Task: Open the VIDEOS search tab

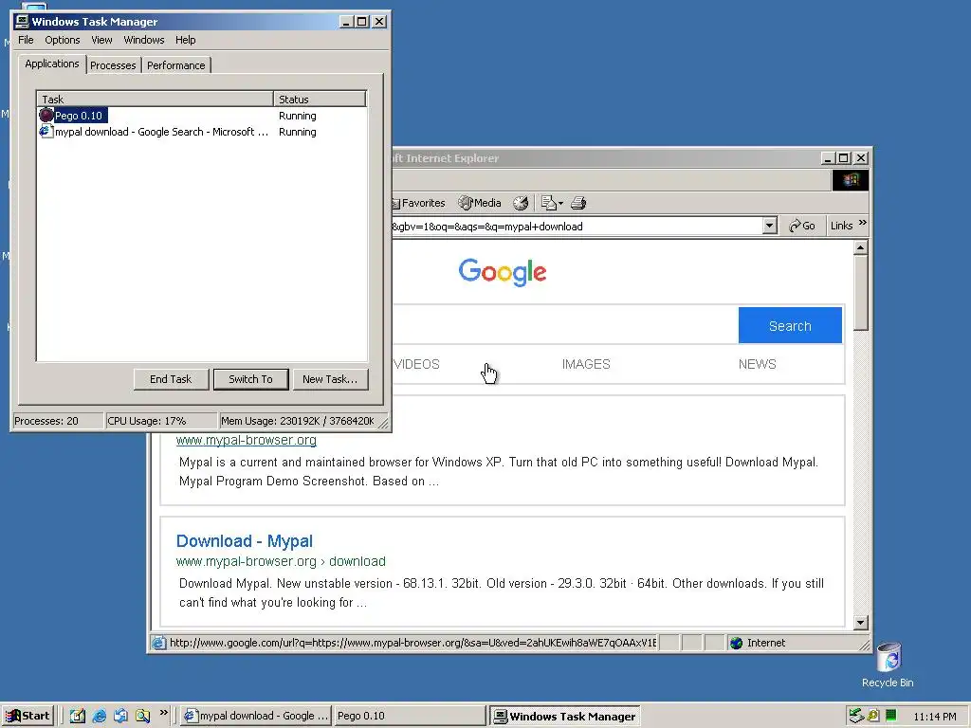Action: 416,364
